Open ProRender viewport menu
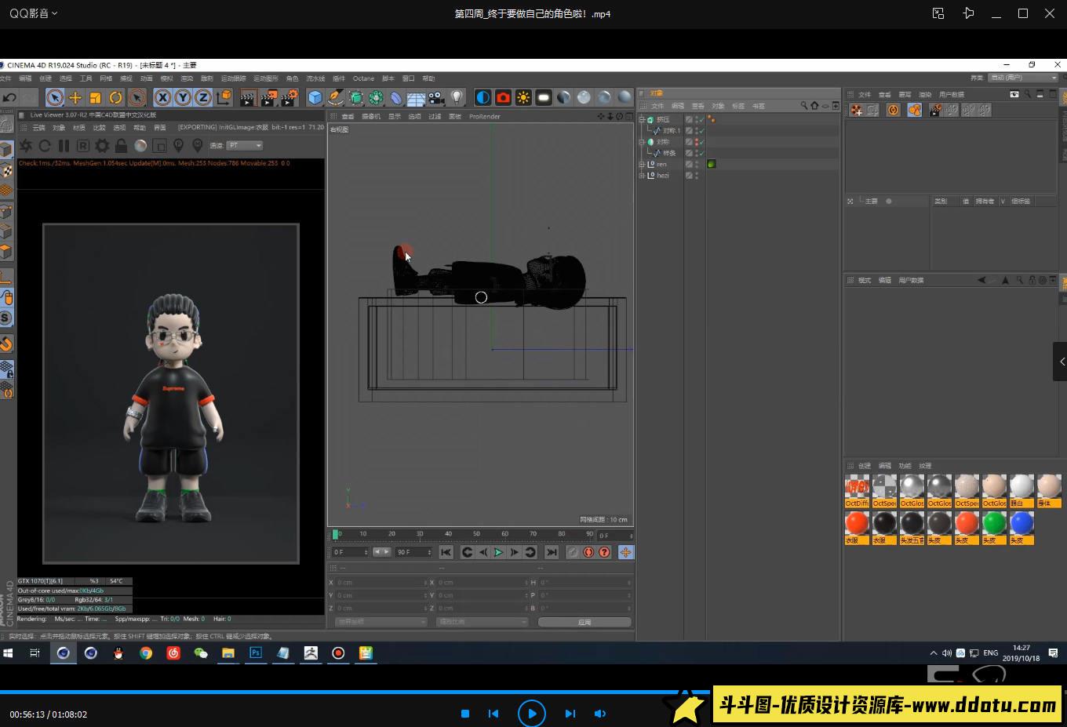The height and width of the screenshot is (727, 1067). 484,116
